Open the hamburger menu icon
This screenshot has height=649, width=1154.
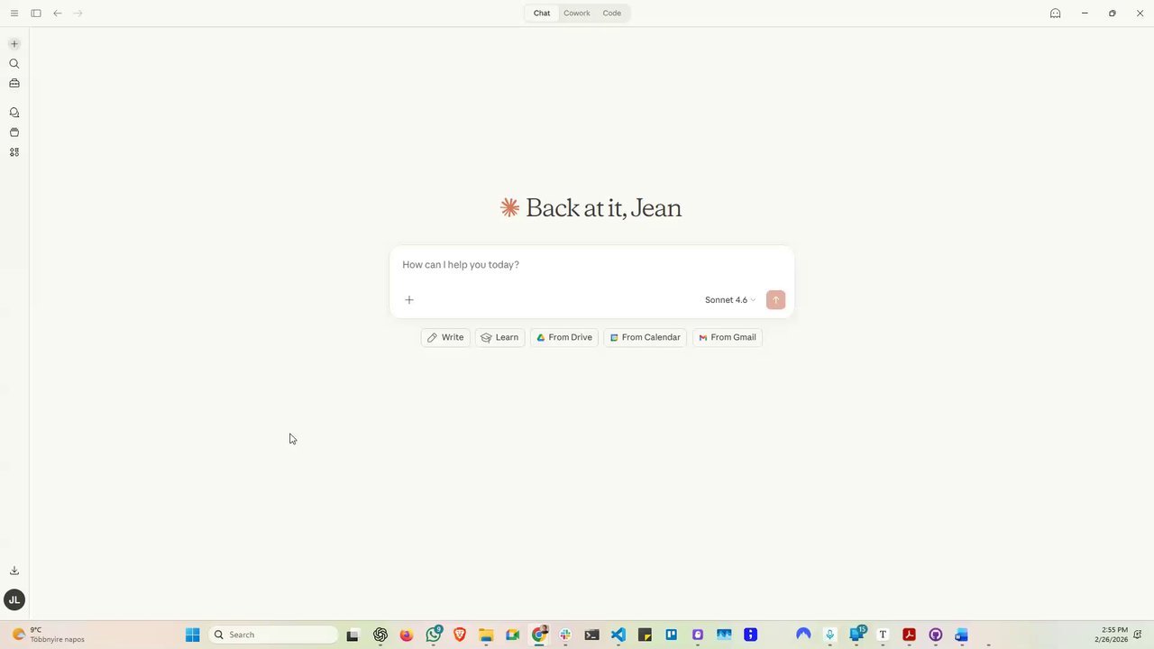14,14
